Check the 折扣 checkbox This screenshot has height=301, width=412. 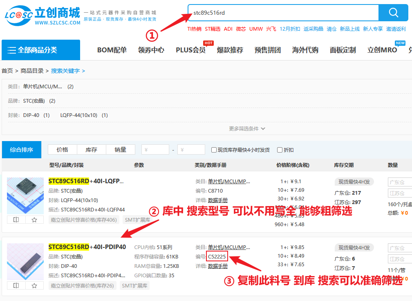[280, 150]
